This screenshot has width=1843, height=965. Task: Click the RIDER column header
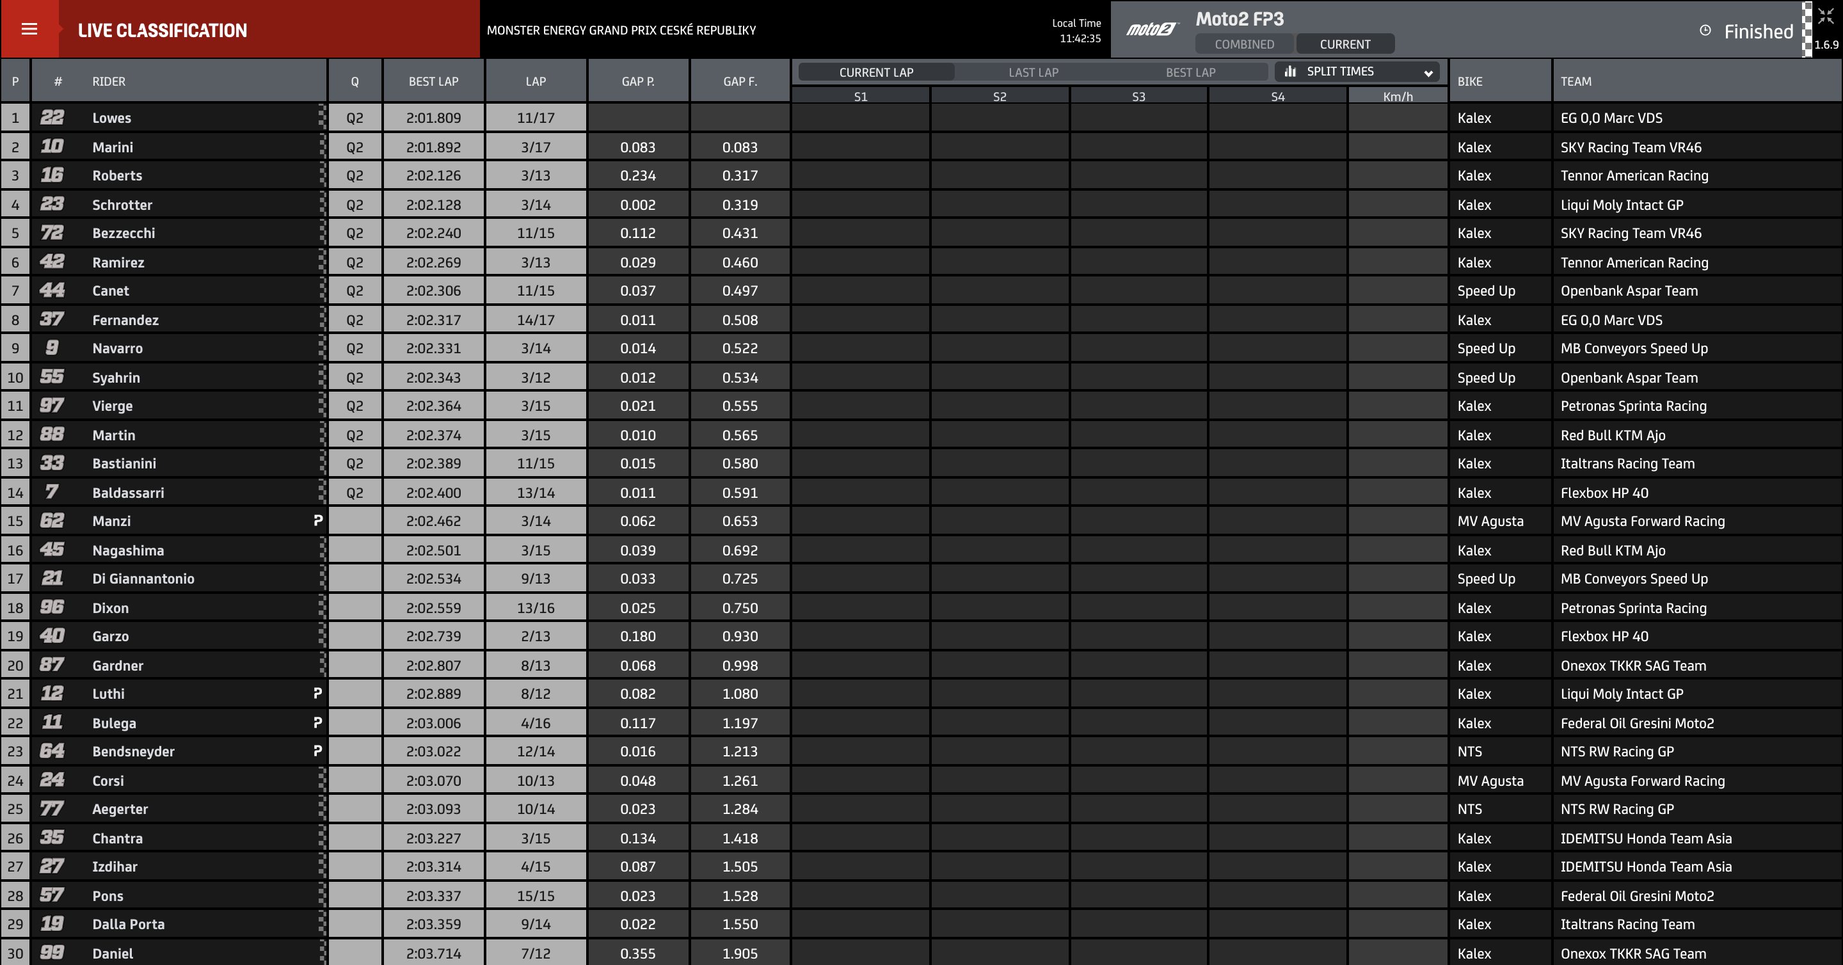tap(179, 81)
